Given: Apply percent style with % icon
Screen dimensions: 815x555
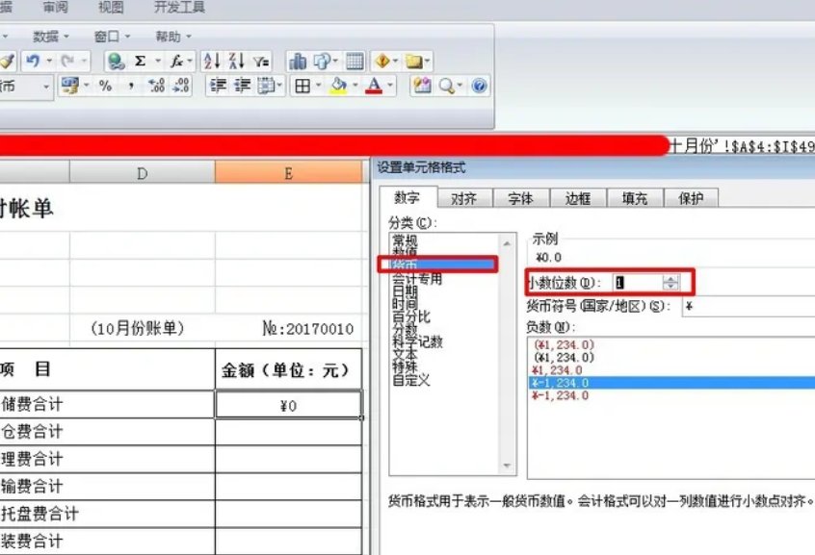Looking at the screenshot, I should (x=105, y=87).
